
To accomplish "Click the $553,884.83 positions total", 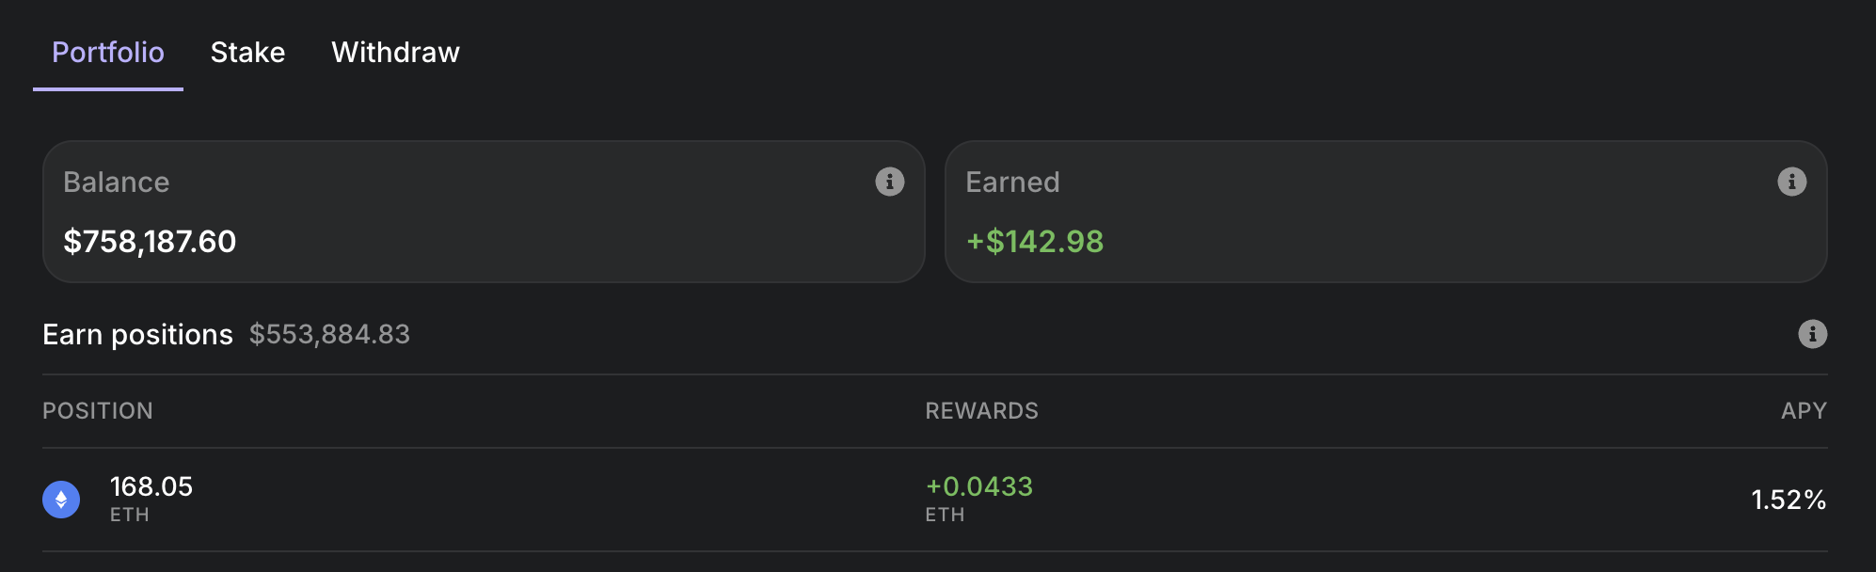I will click(x=329, y=334).
